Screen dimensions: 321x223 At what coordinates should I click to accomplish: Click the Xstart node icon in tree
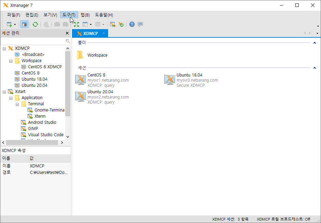[10, 92]
